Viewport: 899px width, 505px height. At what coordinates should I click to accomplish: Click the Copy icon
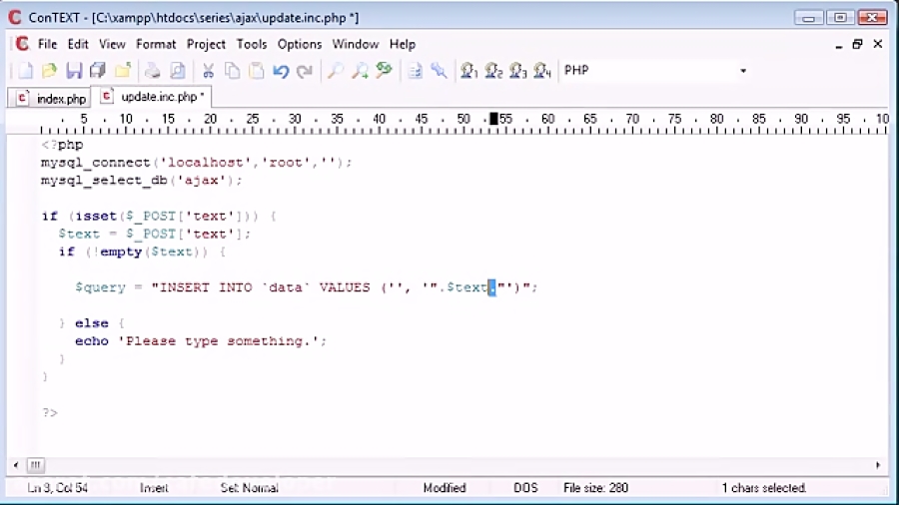click(232, 71)
